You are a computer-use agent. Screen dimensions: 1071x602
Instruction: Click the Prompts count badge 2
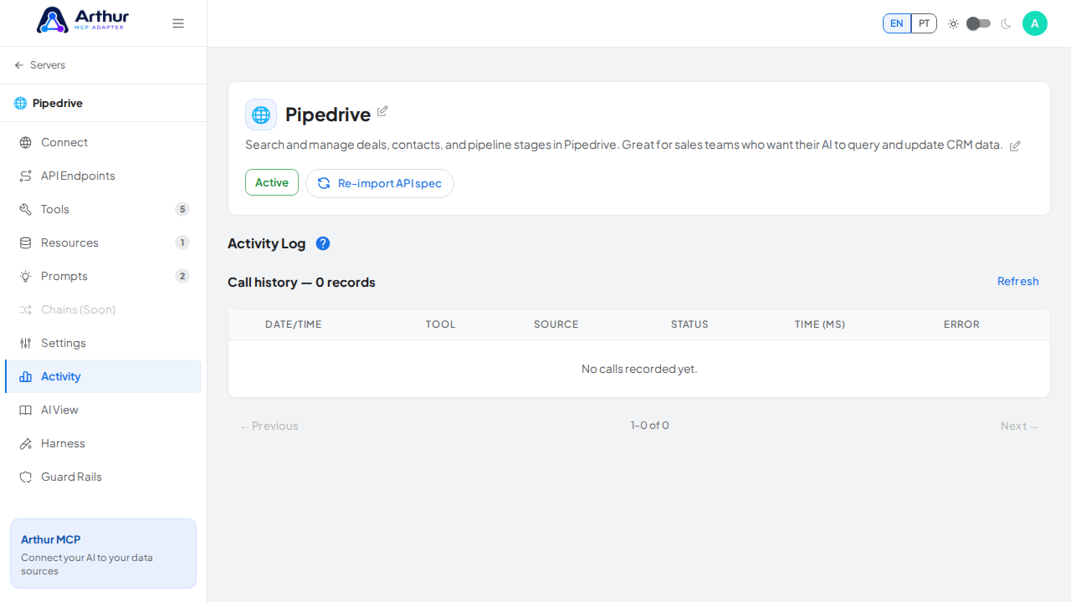182,276
